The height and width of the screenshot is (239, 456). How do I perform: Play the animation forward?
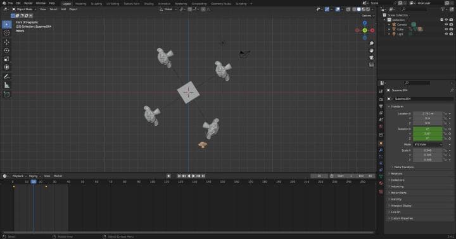click(193, 176)
